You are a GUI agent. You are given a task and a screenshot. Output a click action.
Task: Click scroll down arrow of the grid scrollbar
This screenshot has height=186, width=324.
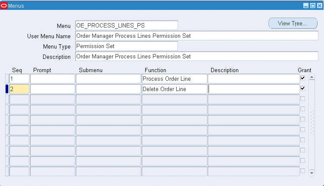pyautogui.click(x=312, y=173)
